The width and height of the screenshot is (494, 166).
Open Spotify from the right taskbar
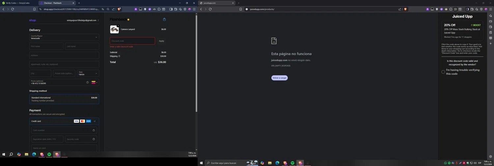pyautogui.click(x=292, y=163)
